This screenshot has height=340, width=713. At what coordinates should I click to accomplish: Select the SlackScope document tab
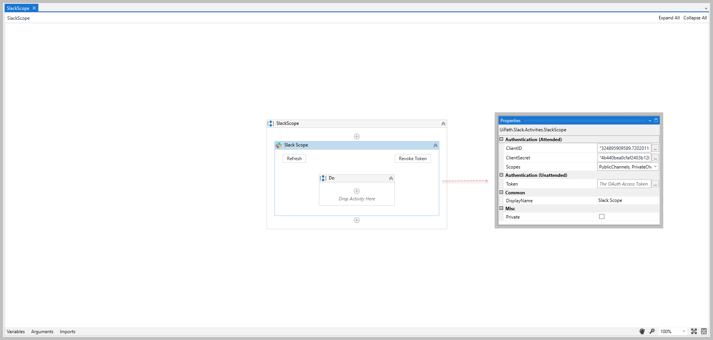click(18, 8)
